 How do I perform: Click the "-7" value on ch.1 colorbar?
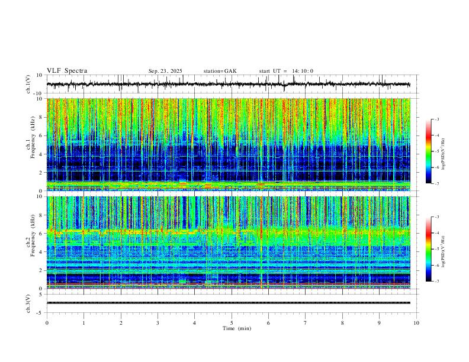click(x=437, y=183)
